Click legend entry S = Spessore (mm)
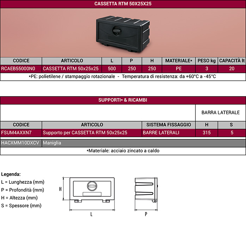Image resolution: width=246 pixels, height=226 pixels. coord(21,206)
